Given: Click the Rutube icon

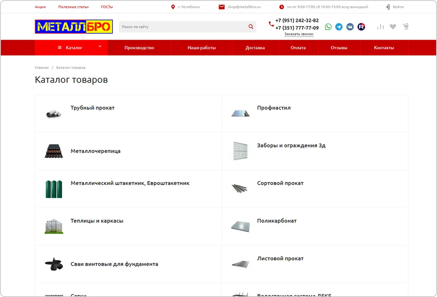Looking at the screenshot, I should point(361,27).
